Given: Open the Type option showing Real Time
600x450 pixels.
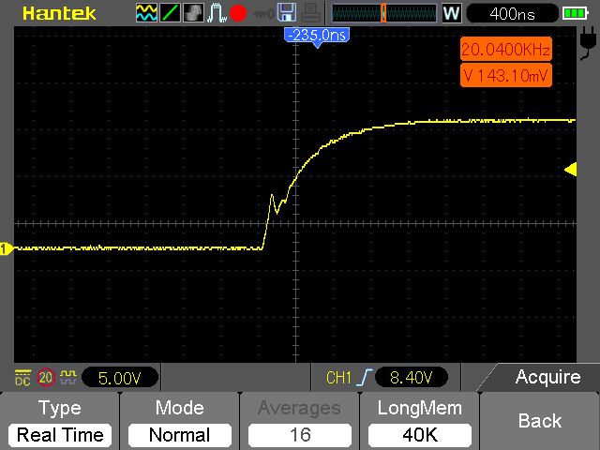Looking at the screenshot, I should pos(60,421).
